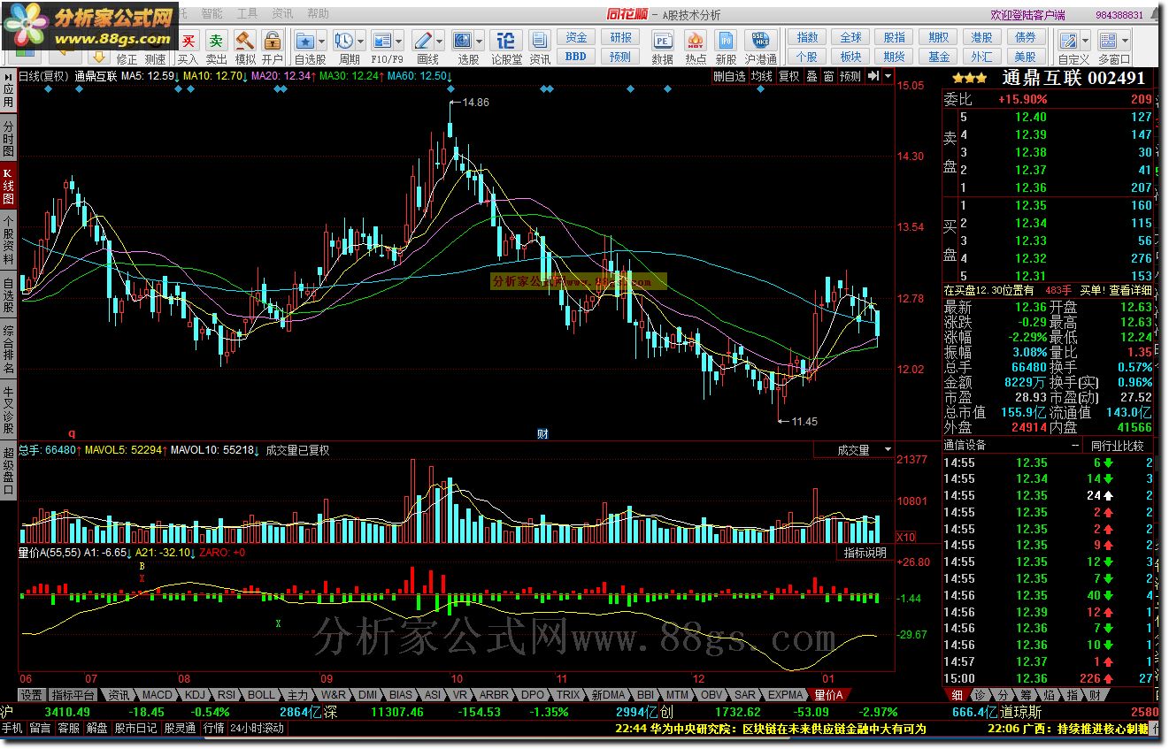The height and width of the screenshot is (749, 1169).
Task: Expand the 多窗口 dropdown arrow
Action: click(x=1125, y=41)
